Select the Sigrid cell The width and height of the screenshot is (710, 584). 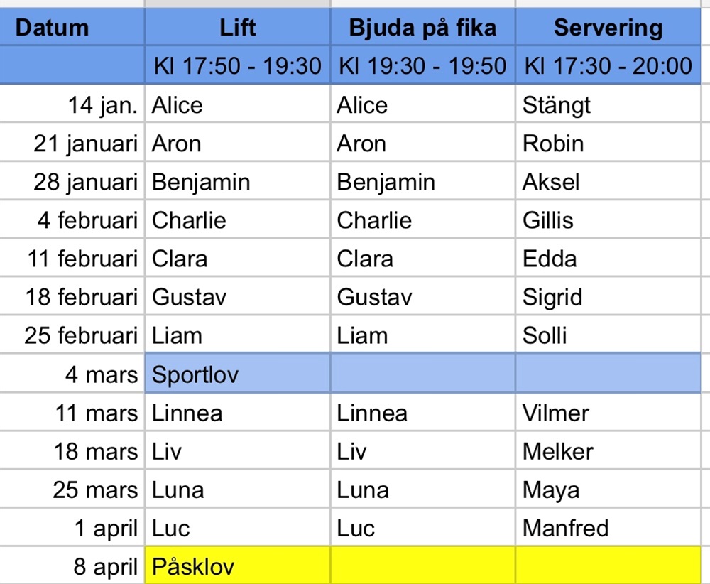tap(608, 297)
